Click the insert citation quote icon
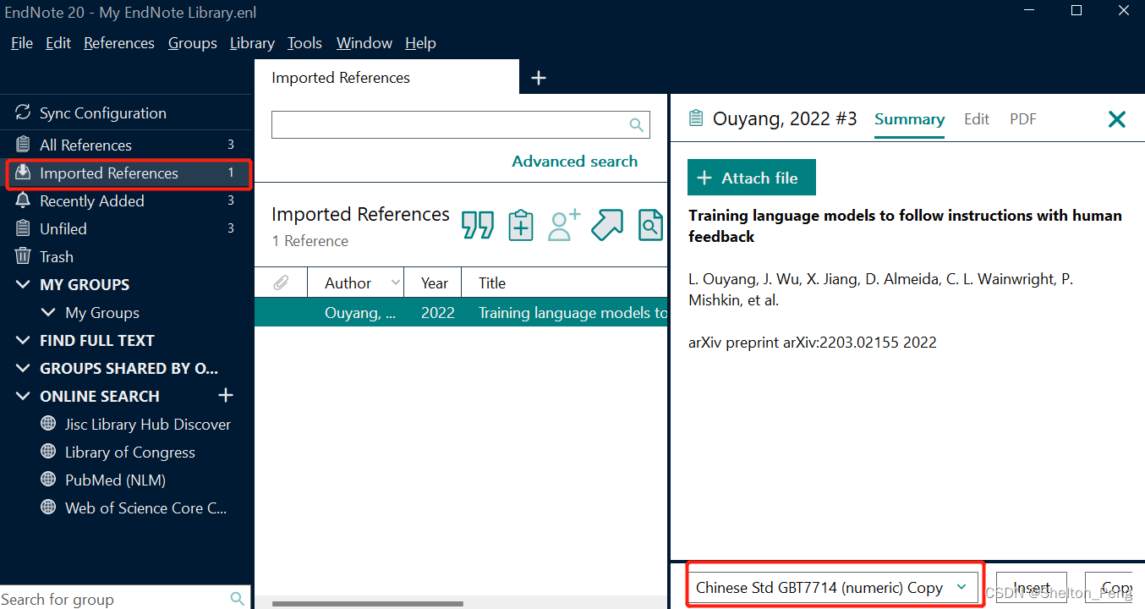1145x609 pixels. tap(478, 225)
